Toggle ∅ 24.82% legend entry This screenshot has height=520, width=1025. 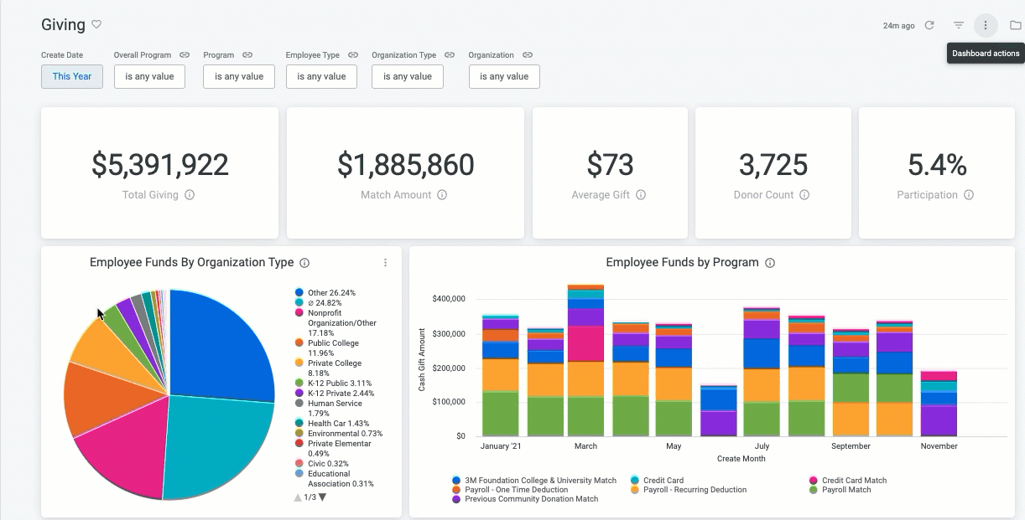320,303
